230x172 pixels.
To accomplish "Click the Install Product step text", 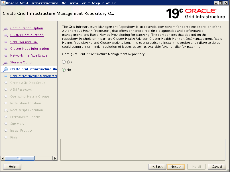I will [x=21, y=130].
